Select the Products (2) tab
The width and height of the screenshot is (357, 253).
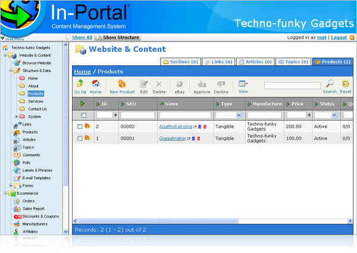[333, 62]
